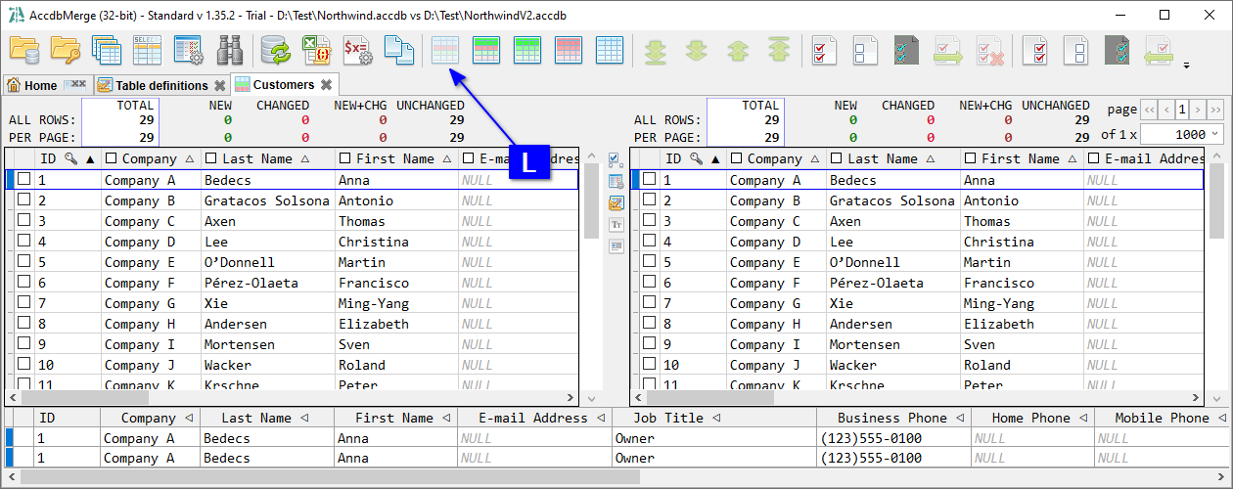The image size is (1233, 489).
Task: Click the sort triangle beside First Name in left grid
Action: click(448, 158)
